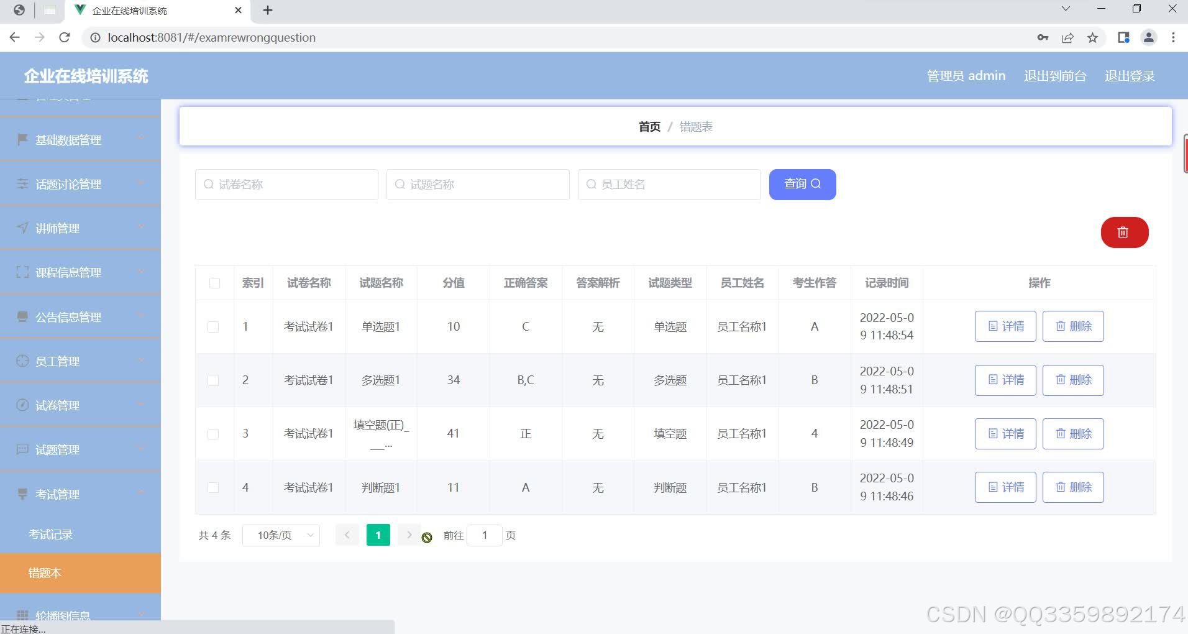This screenshot has width=1188, height=634.
Task: Select the 错题本 submenu item
Action: [x=80, y=572]
